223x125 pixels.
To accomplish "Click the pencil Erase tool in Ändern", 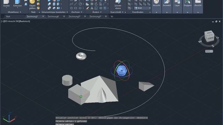I will [x=87, y=8].
